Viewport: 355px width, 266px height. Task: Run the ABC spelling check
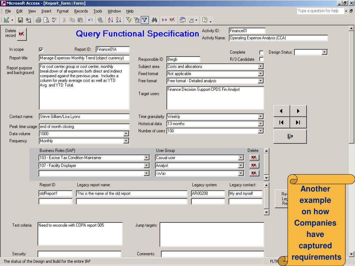pos(54,20)
